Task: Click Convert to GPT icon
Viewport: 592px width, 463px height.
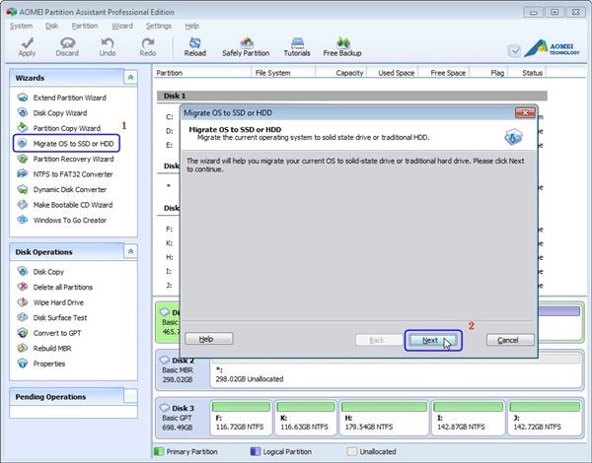Action: (x=23, y=333)
